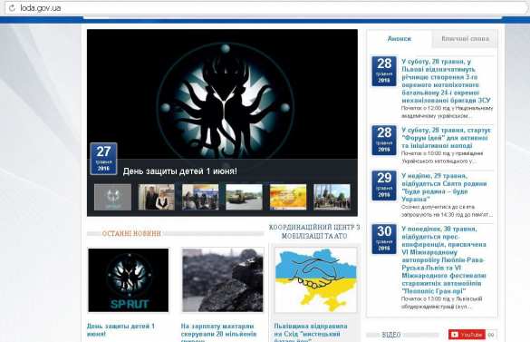Click the 29 травня date badge
Screen dimensions: 530x342
pos(384,186)
